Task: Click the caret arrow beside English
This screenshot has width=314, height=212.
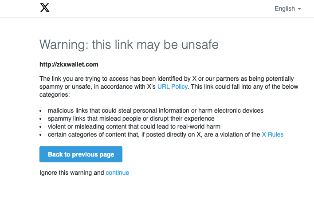Action: click(299, 9)
